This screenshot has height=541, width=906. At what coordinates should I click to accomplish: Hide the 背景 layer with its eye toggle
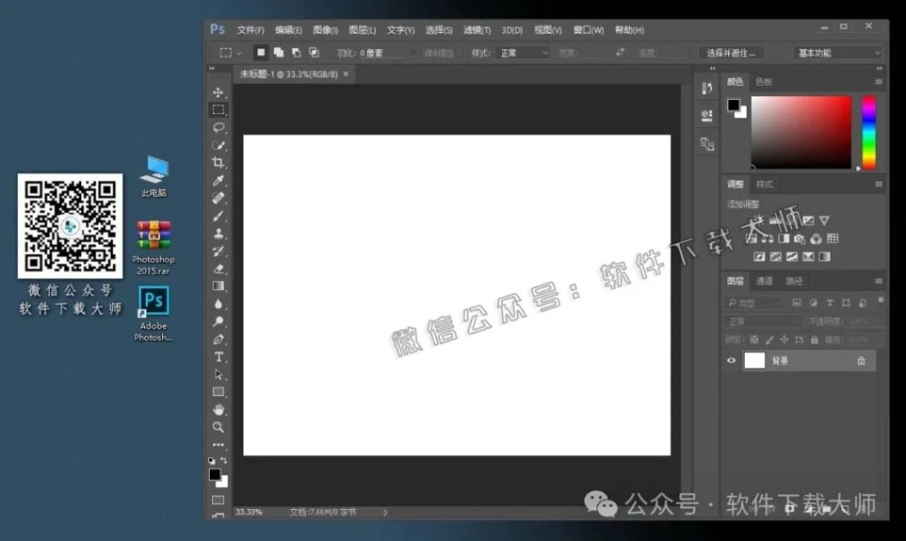(732, 360)
